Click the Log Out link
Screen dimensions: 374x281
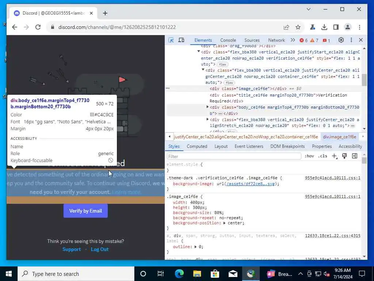pos(100,249)
